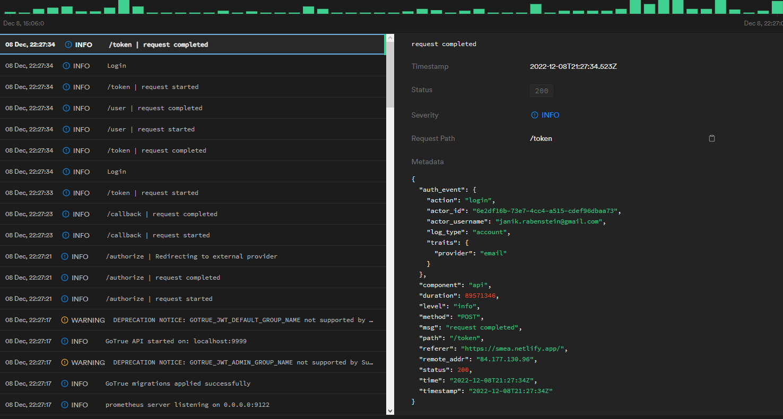Click info icon on Redirecting to external provider row

point(65,256)
